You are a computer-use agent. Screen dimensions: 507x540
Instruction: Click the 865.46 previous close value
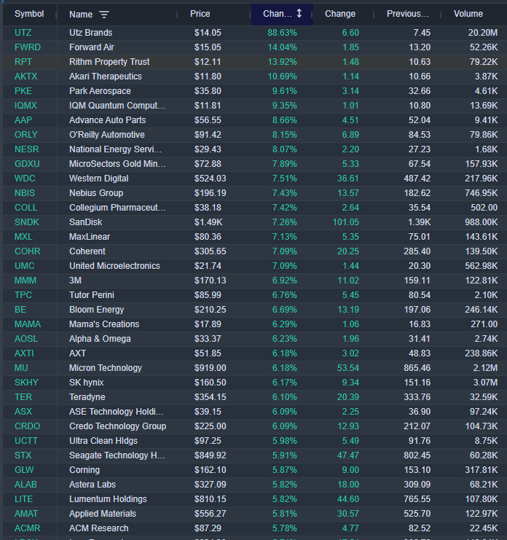(417, 368)
